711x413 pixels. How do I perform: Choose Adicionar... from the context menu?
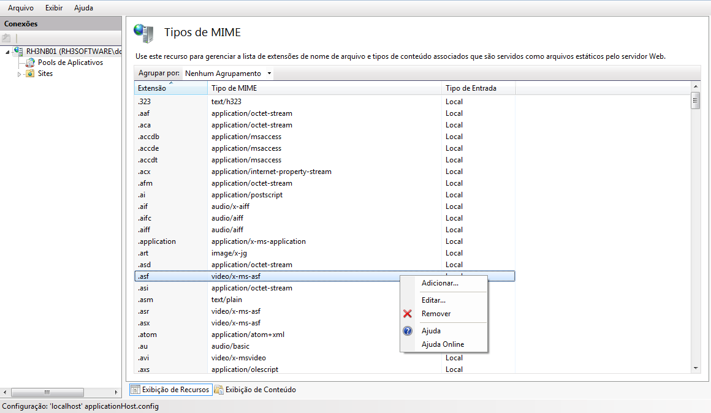439,283
